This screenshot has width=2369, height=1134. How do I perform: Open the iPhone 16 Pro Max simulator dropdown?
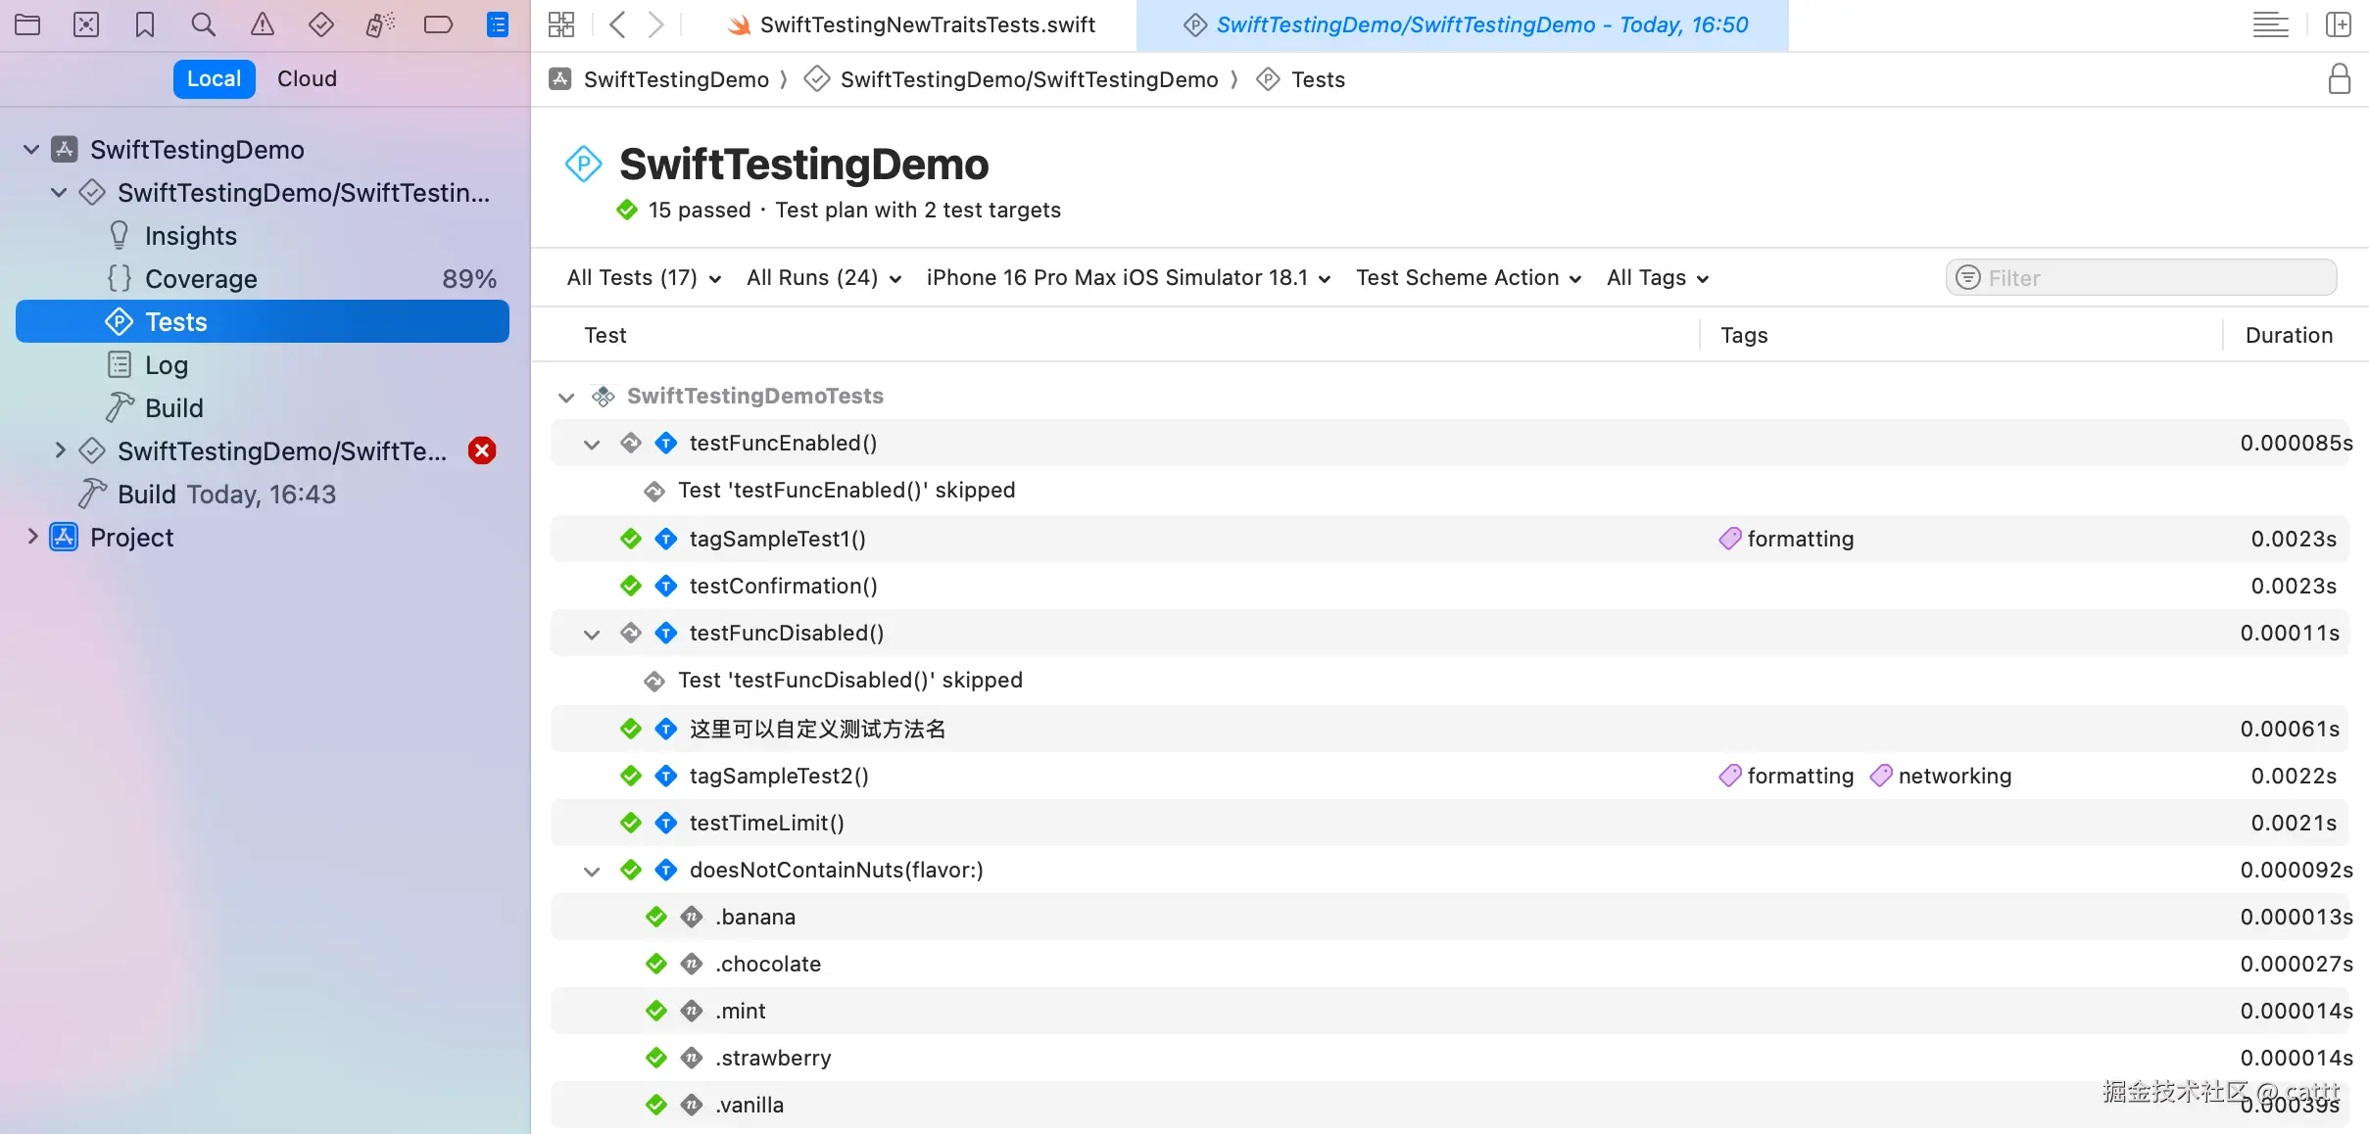pos(1129,278)
